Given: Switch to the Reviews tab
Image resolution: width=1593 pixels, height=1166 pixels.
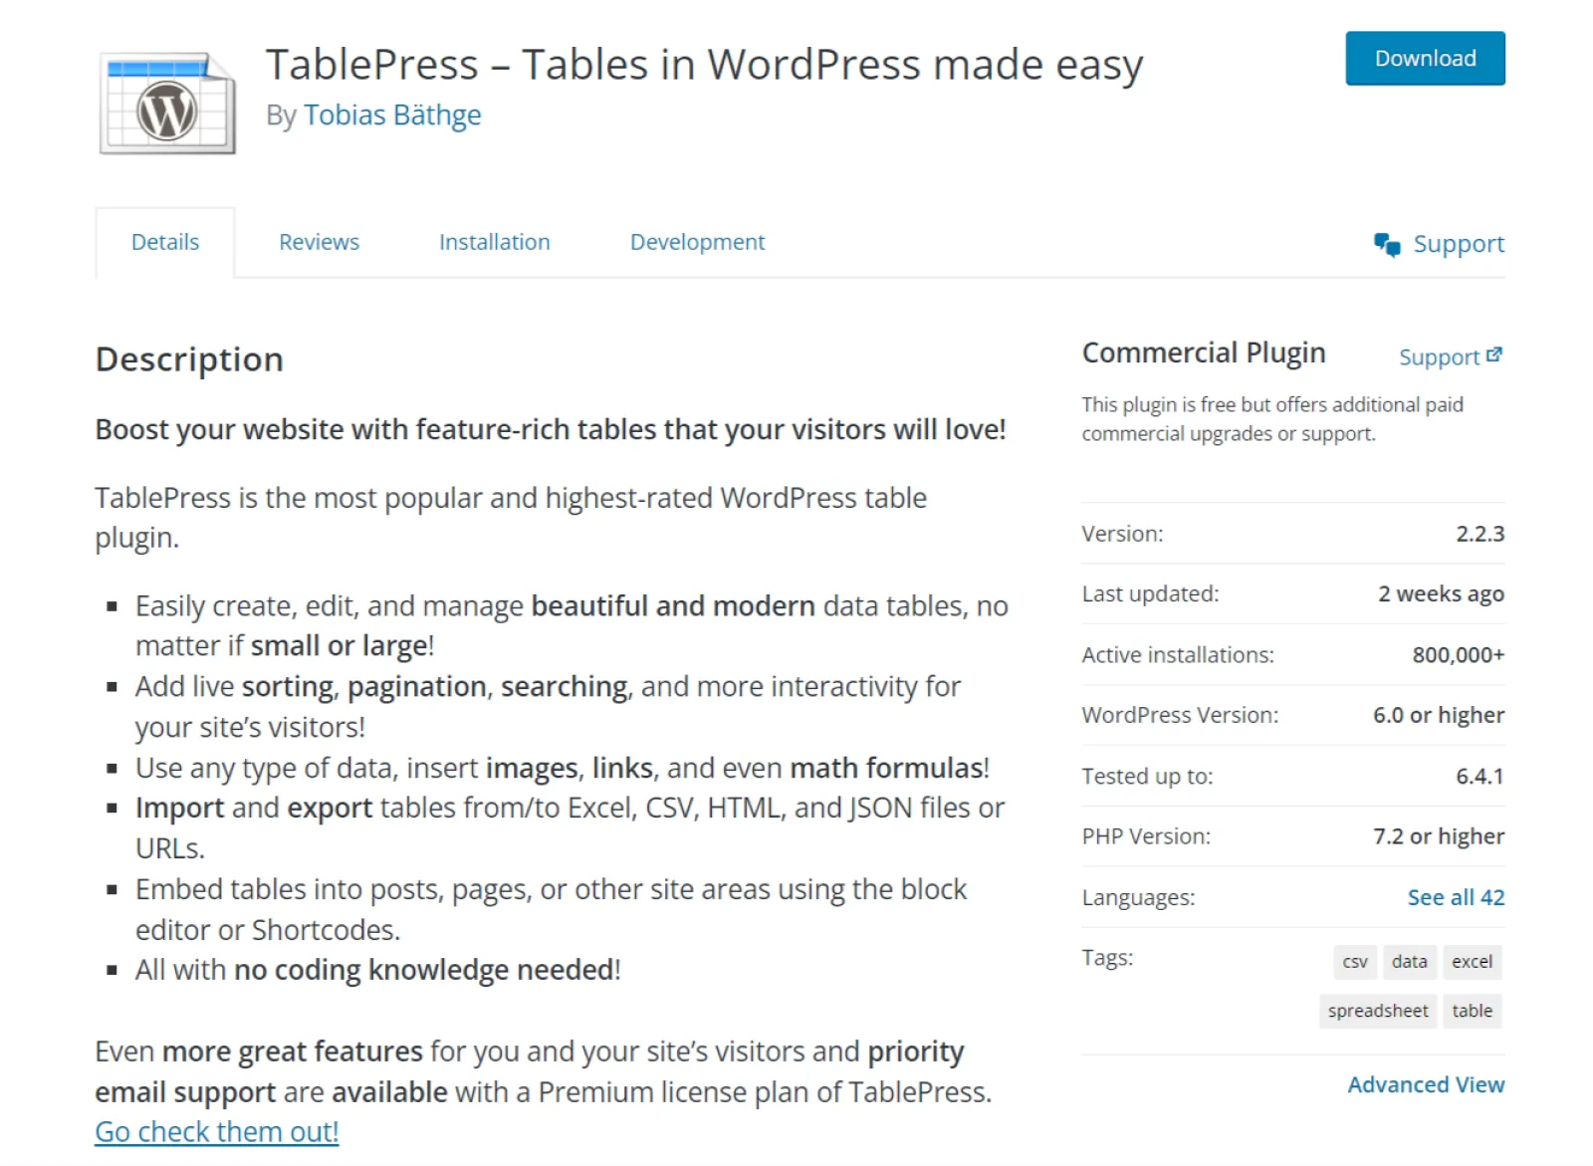Looking at the screenshot, I should [x=319, y=242].
